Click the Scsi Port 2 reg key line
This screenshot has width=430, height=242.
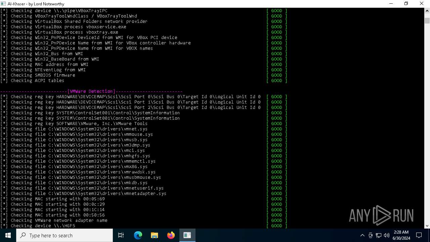130,108
